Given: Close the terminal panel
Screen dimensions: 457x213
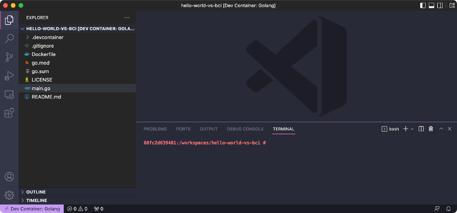Looking at the screenshot, I should coord(450,129).
